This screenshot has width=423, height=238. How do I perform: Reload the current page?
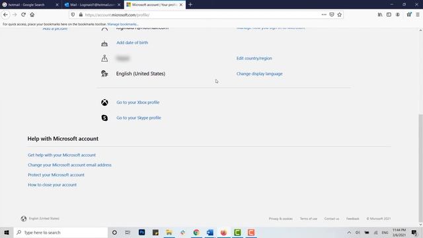[x=24, y=15]
